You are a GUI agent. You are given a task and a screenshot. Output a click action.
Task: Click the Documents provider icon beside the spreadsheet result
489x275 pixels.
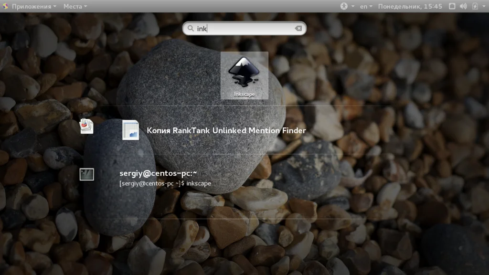[x=86, y=126]
